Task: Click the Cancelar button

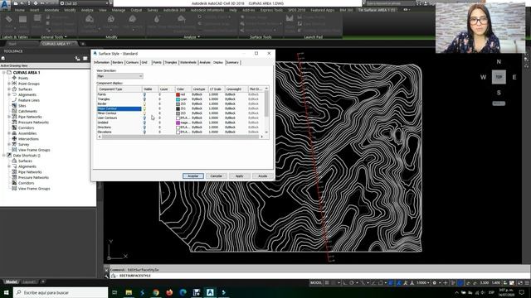Action: [x=216, y=176]
